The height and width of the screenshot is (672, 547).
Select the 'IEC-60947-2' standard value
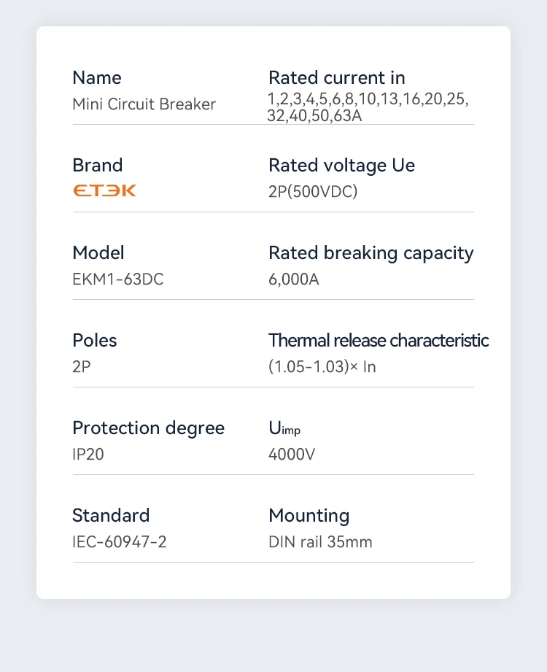pyautogui.click(x=120, y=542)
